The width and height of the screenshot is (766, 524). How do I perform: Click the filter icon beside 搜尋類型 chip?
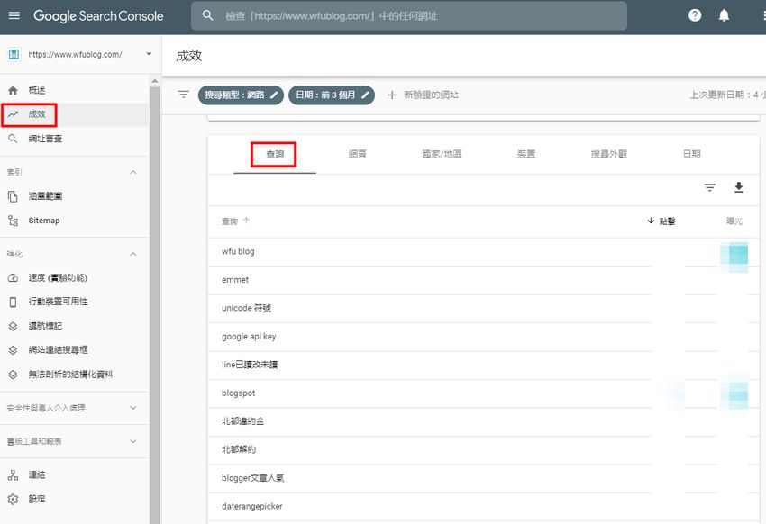(x=183, y=95)
